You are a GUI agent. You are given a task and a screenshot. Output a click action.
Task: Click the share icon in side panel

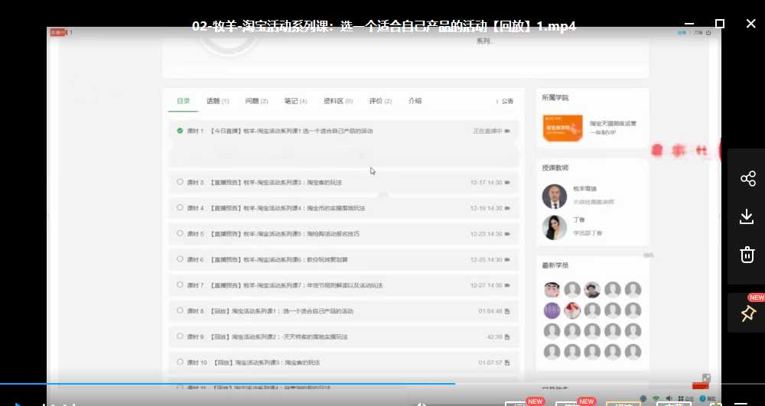click(x=747, y=179)
